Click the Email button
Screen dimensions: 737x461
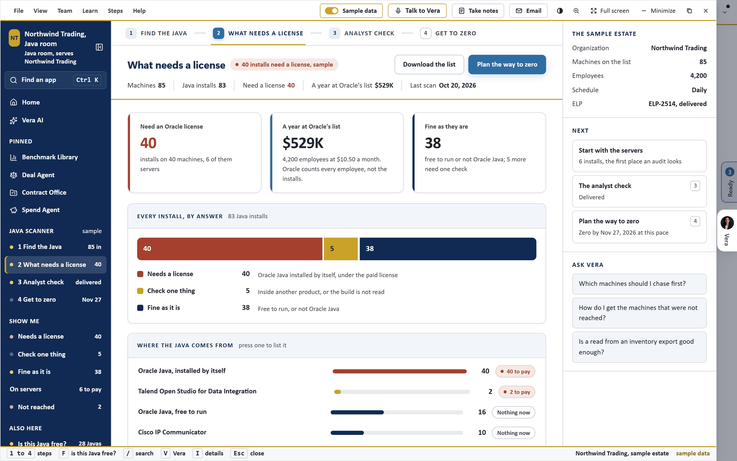click(528, 11)
